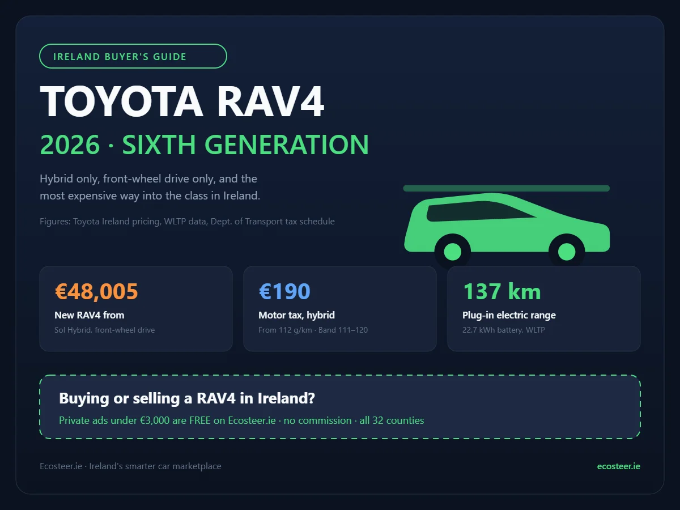
Task: Click the 'New RAV4 from' label
Action: point(90,315)
